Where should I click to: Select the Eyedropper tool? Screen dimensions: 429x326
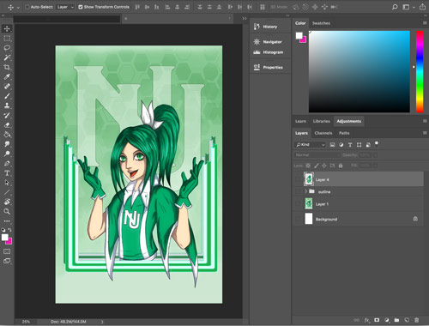[x=7, y=76]
